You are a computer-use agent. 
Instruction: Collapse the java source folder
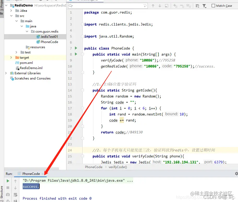22,26
